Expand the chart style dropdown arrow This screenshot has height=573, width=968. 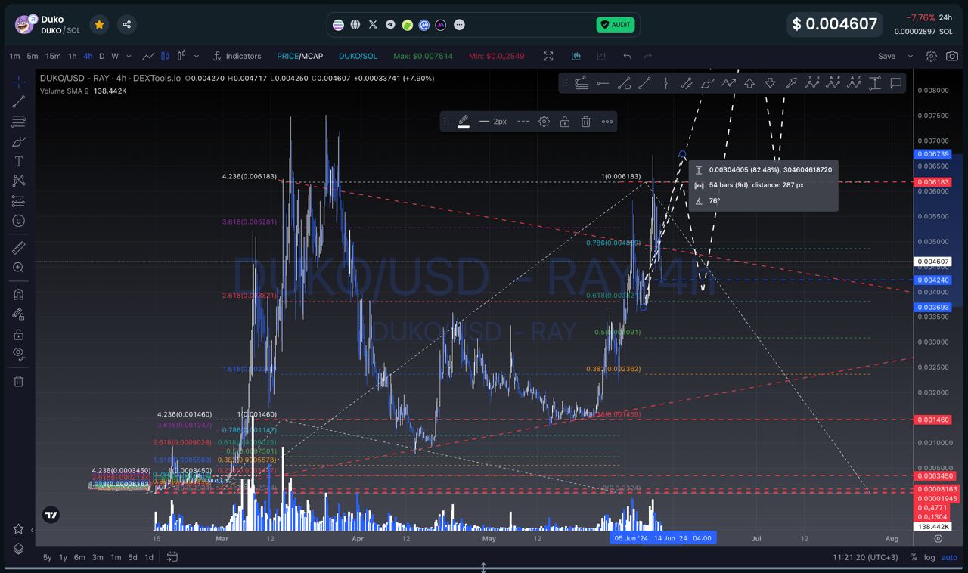pos(197,56)
